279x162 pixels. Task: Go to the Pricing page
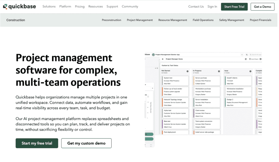tap(80, 7)
